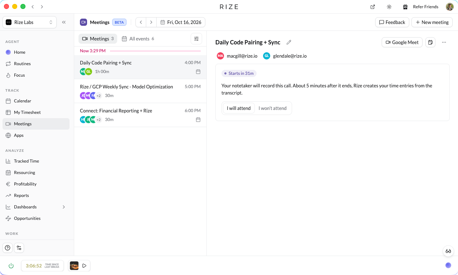Edit meeting title pencil icon
The image size is (458, 275).
coord(289,42)
